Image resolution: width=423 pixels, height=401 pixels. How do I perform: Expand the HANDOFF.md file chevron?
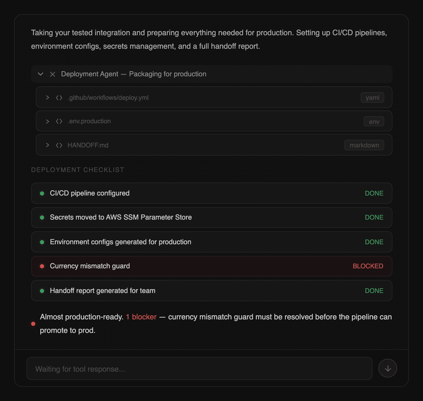(x=47, y=145)
